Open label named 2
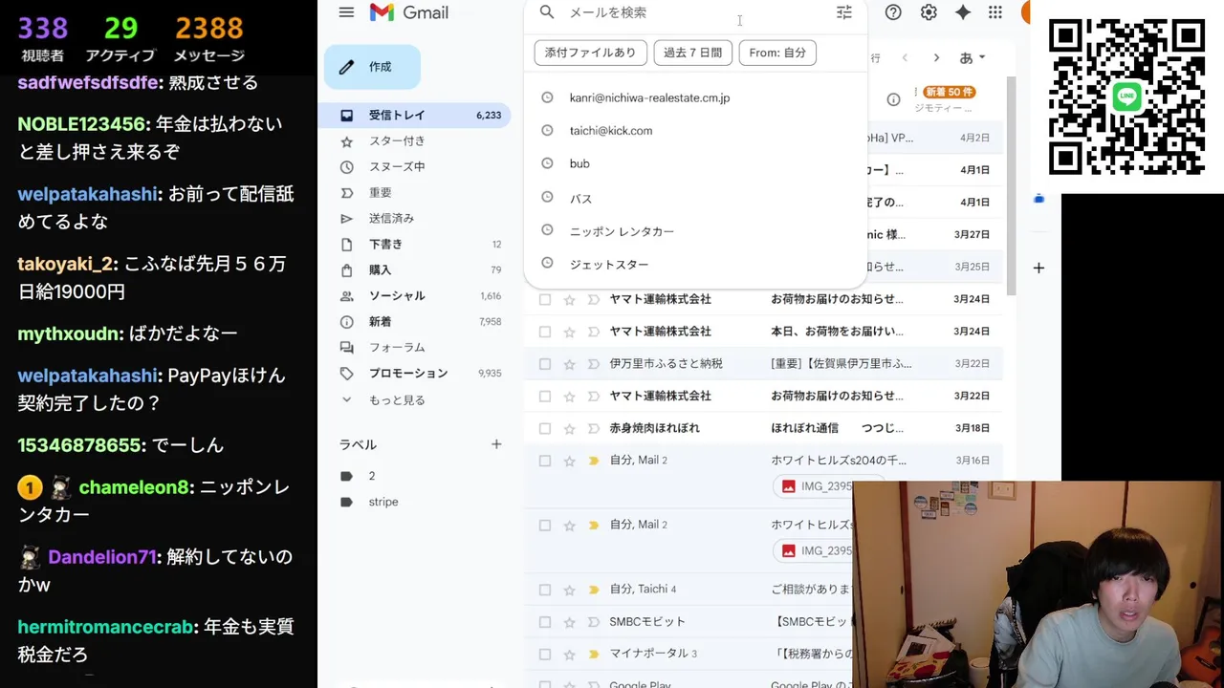Viewport: 1224px width, 688px height. tap(372, 476)
